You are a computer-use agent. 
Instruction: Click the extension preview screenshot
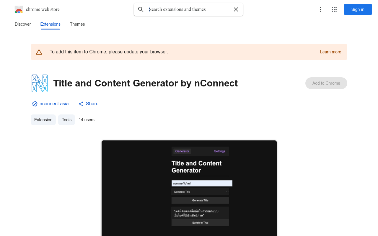pyautogui.click(x=189, y=188)
